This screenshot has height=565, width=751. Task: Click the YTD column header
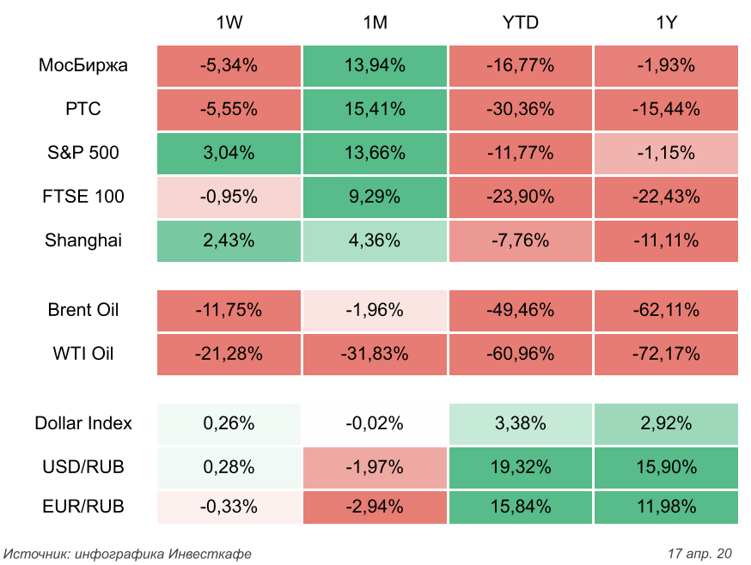pos(520,23)
